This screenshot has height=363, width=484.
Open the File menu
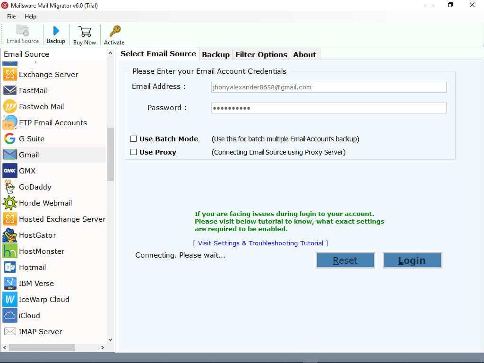[11, 16]
